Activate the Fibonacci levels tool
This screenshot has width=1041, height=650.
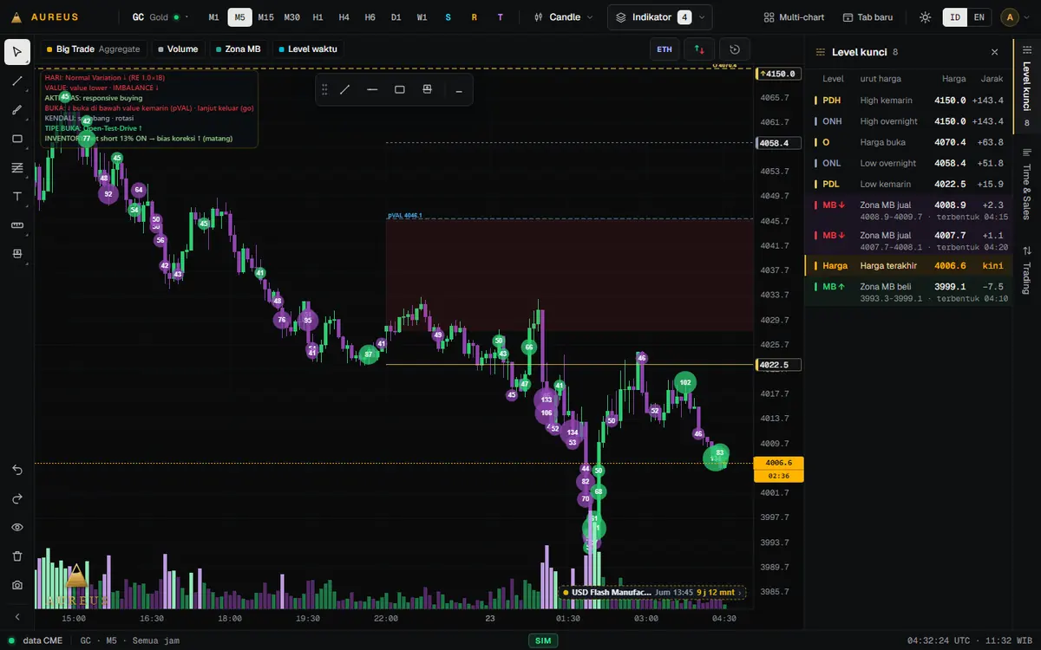click(17, 167)
